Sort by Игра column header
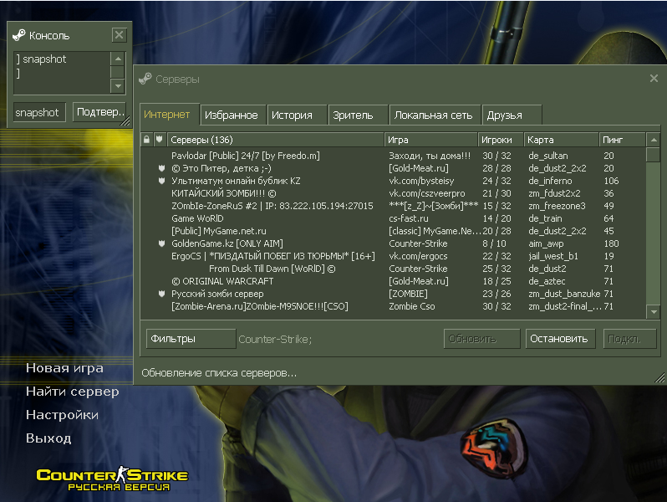This screenshot has height=502, width=667. click(430, 140)
